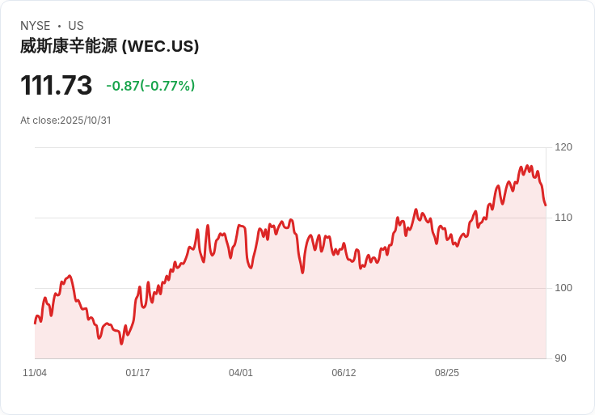Viewport: 595px width, 415px height.
Task: Click the price change -0.87(-0.77%)
Action: tap(150, 86)
